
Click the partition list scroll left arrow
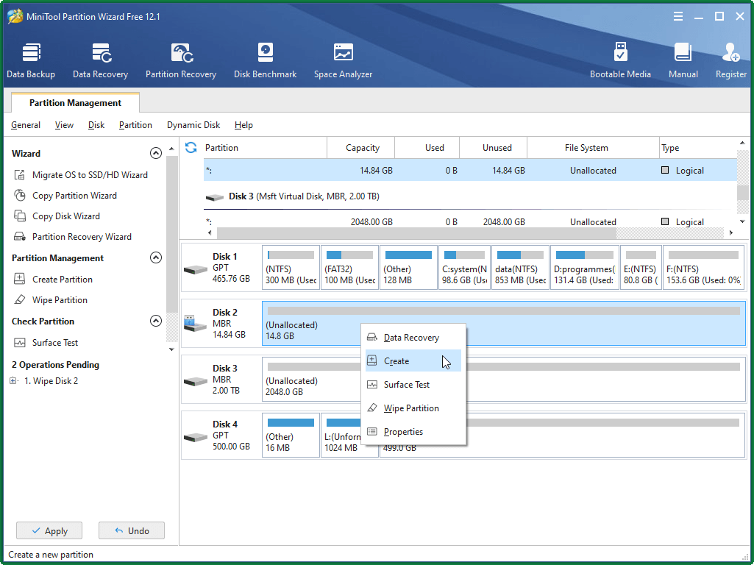click(x=210, y=232)
